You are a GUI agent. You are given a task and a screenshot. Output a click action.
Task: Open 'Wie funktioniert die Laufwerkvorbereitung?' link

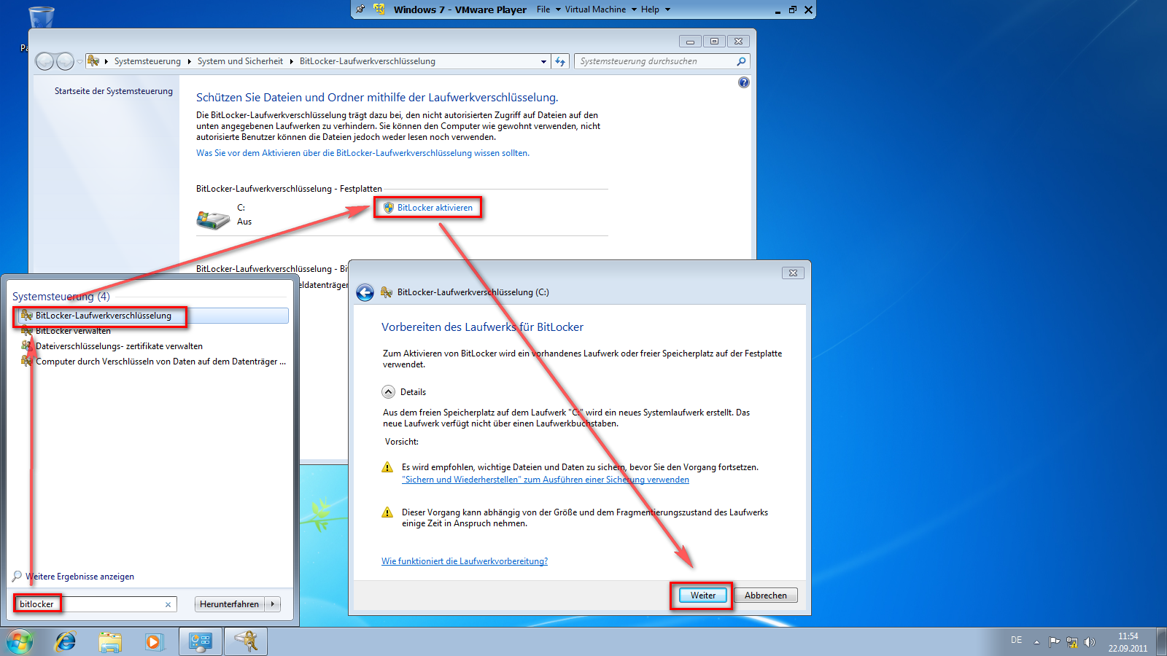[x=465, y=561]
